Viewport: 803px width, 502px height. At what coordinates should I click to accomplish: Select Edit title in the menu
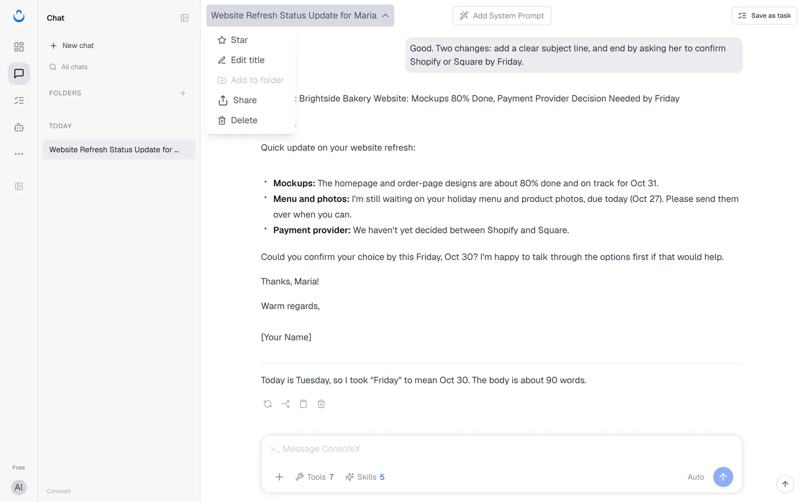click(251, 60)
